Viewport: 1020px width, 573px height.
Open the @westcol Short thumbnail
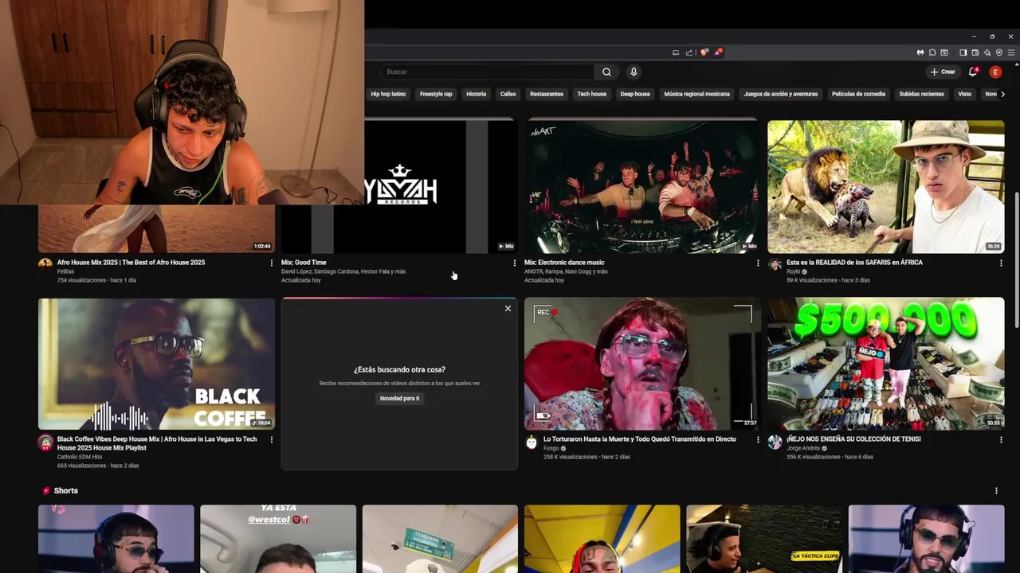pyautogui.click(x=278, y=539)
